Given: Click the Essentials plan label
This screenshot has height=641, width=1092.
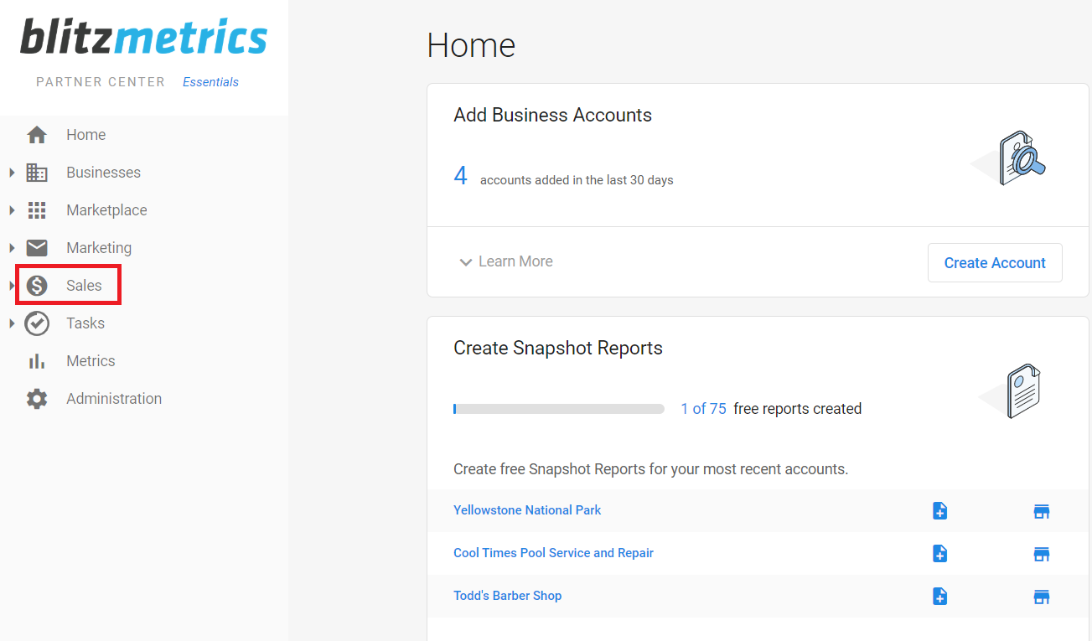Looking at the screenshot, I should (x=210, y=82).
